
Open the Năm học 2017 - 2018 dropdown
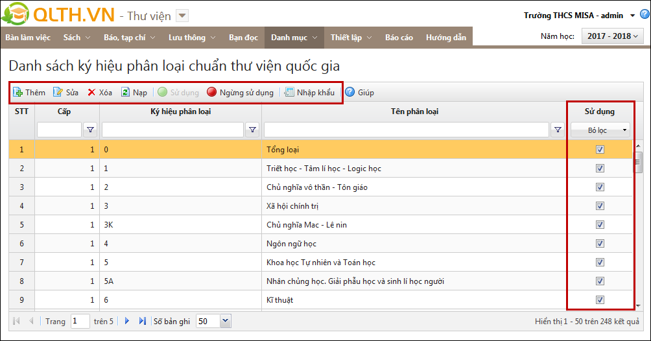613,36
